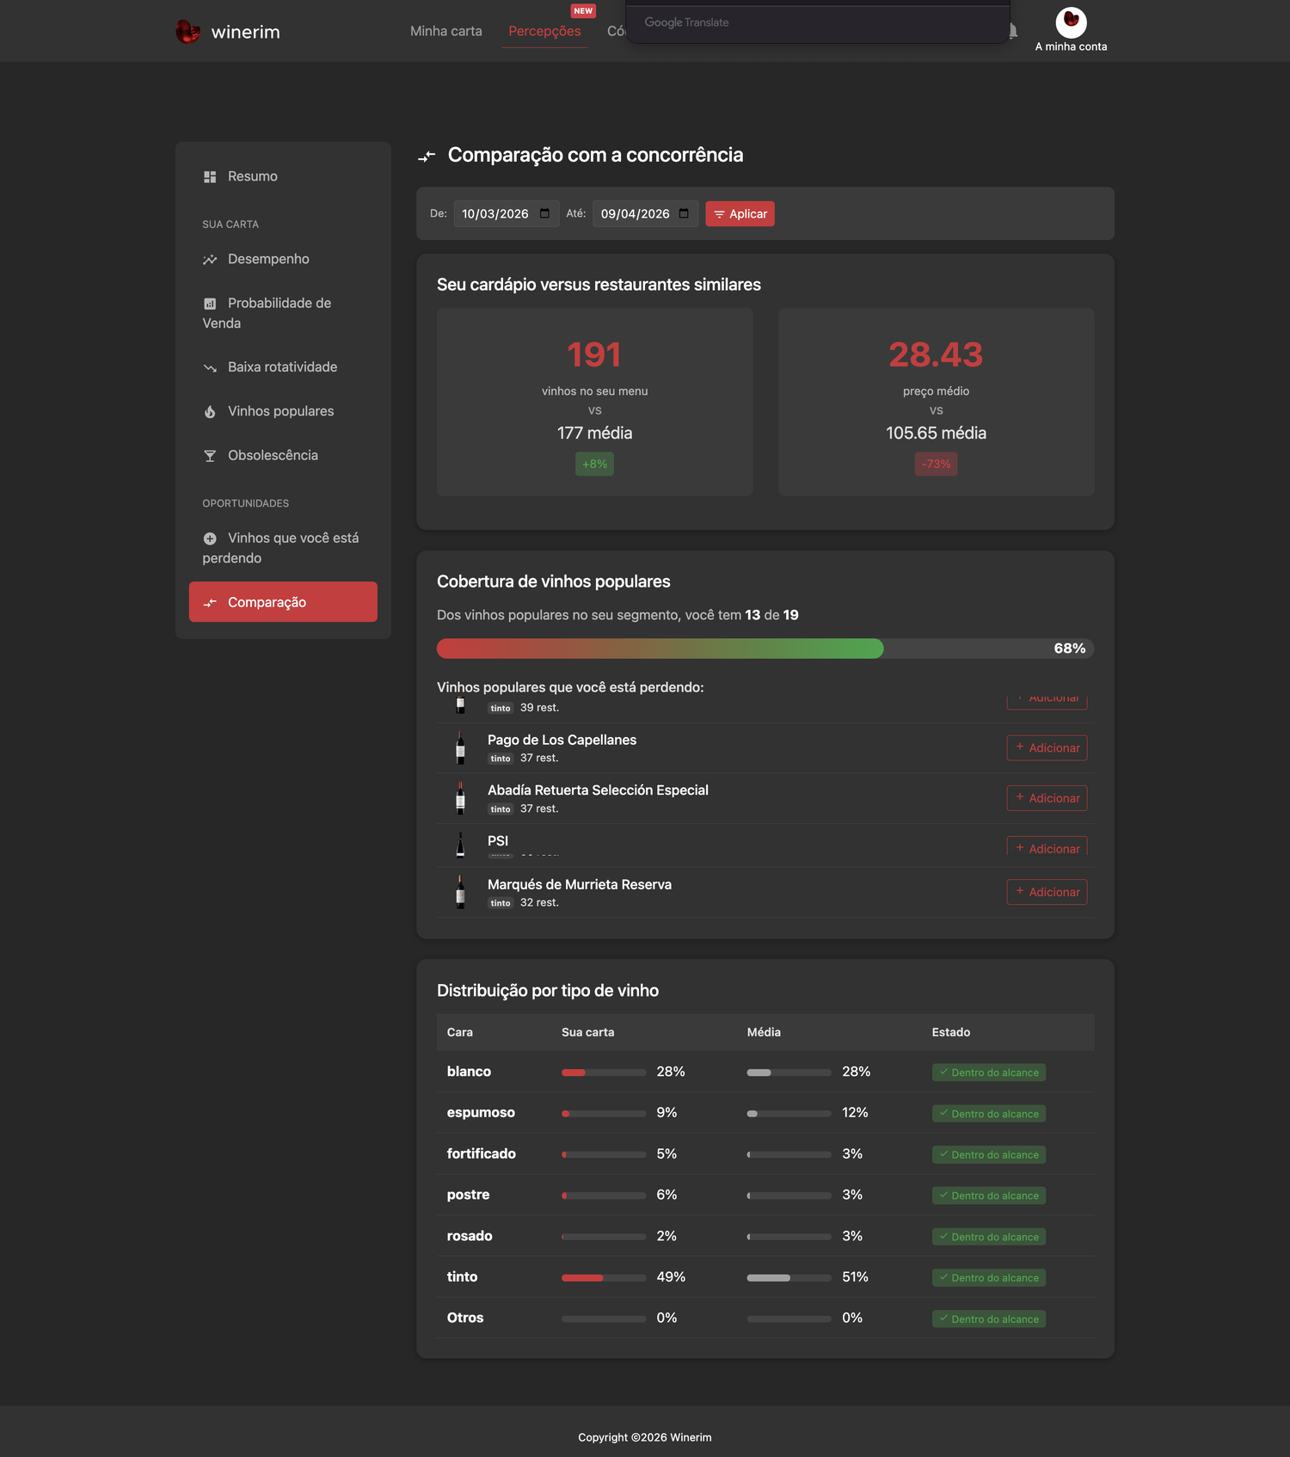Click the Resumo dashboard icon
The height and width of the screenshot is (1457, 1290).
pos(210,176)
